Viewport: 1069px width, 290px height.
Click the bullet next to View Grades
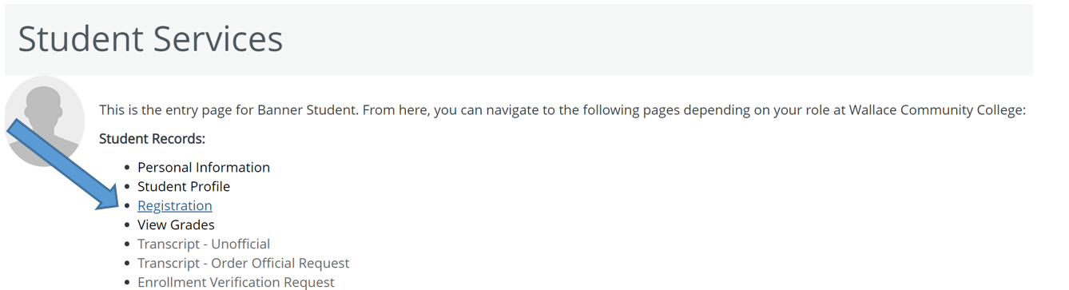point(128,225)
